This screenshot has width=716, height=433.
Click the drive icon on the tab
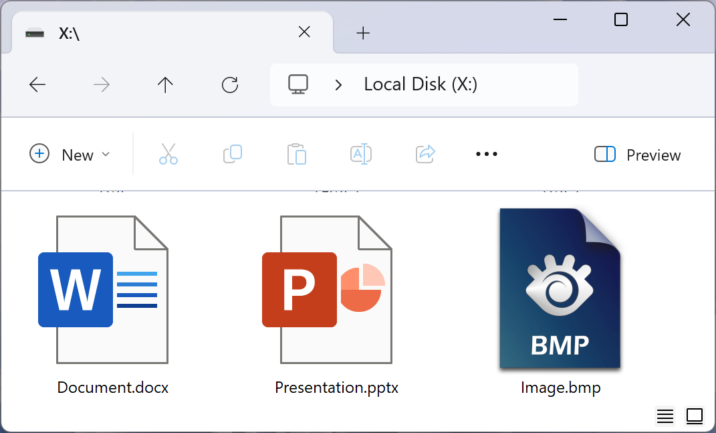tap(35, 33)
